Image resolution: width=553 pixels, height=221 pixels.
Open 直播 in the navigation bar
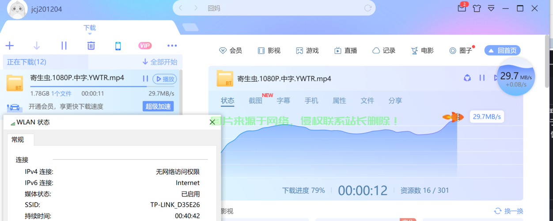click(345, 50)
